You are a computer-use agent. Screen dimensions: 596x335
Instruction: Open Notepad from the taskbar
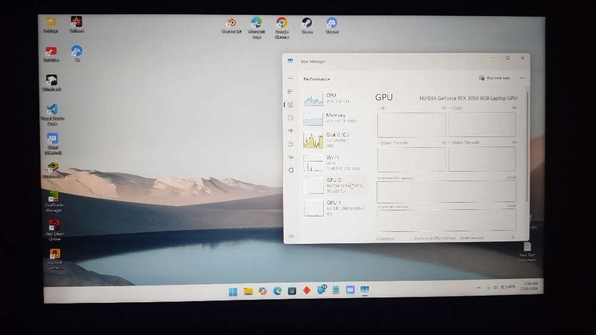336,290
